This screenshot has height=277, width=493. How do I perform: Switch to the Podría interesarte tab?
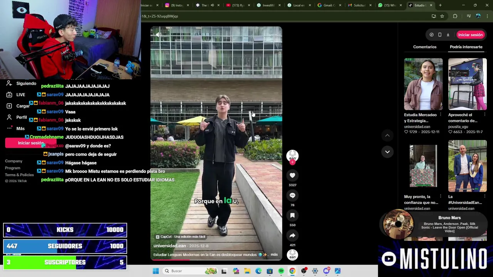coord(466,47)
